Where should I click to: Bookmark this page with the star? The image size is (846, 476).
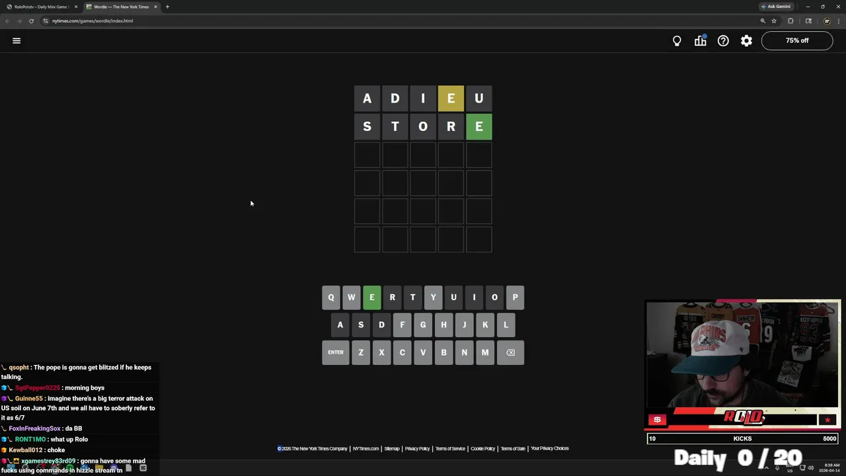[x=774, y=20]
